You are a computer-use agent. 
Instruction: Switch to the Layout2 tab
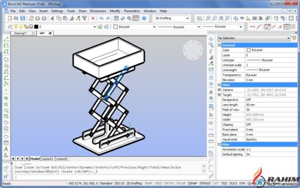pyautogui.click(x=62, y=159)
